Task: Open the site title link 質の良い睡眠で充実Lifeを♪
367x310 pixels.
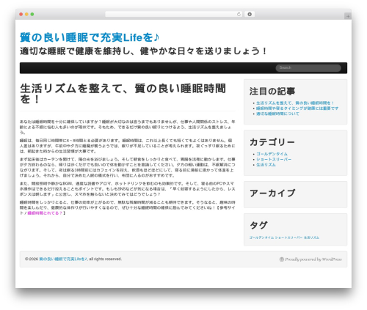Action: pyautogui.click(x=90, y=37)
